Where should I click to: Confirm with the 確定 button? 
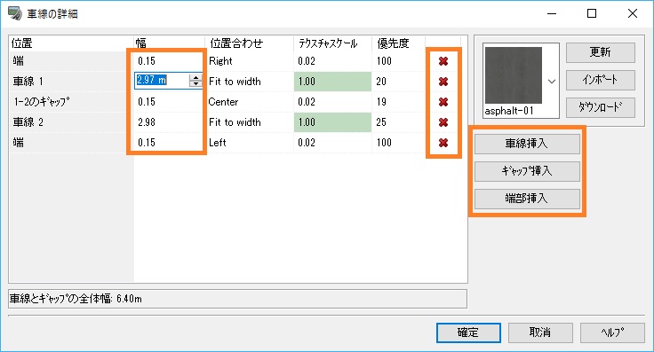(x=468, y=332)
